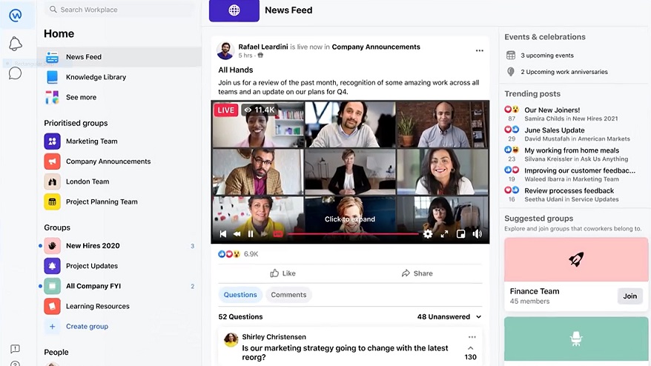Open the 48 Unanswered filter dropdown
Screen dimensions: 651x366
click(443, 317)
